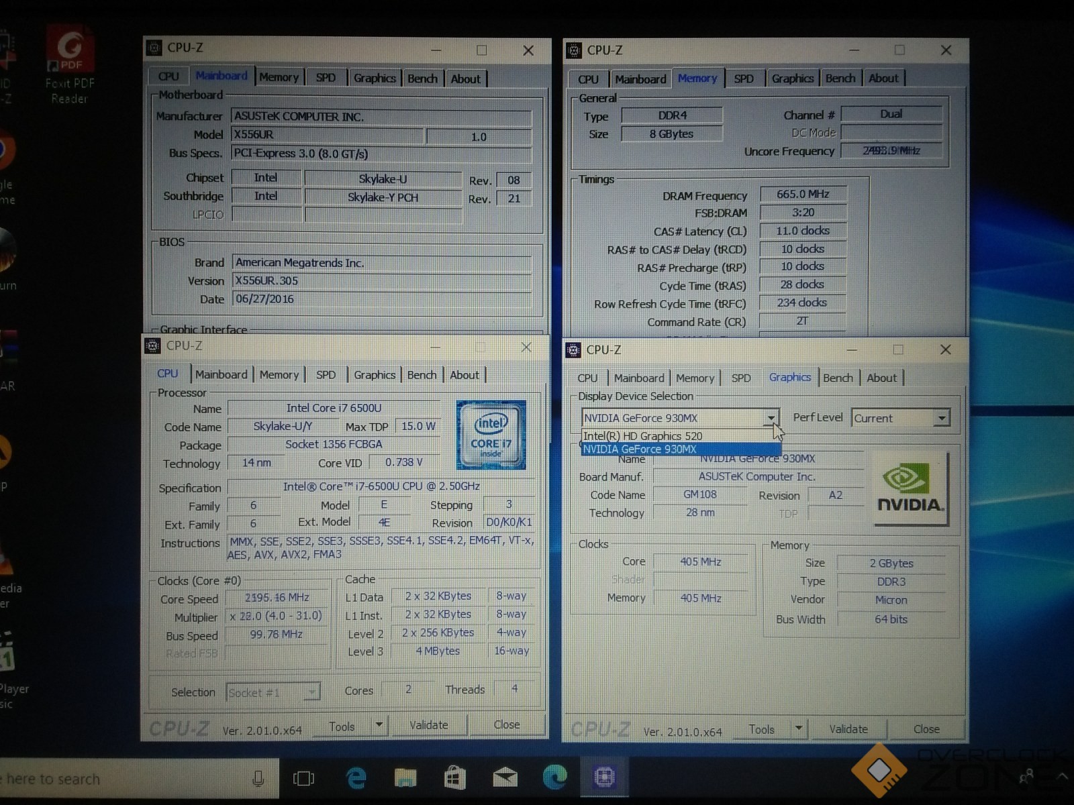
Task: Open Mail app from the taskbar
Action: [505, 778]
